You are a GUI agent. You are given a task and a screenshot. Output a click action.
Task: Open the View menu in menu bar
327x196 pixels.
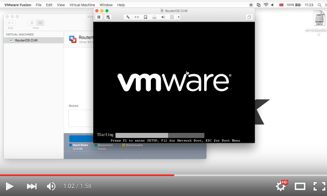tap(61, 5)
